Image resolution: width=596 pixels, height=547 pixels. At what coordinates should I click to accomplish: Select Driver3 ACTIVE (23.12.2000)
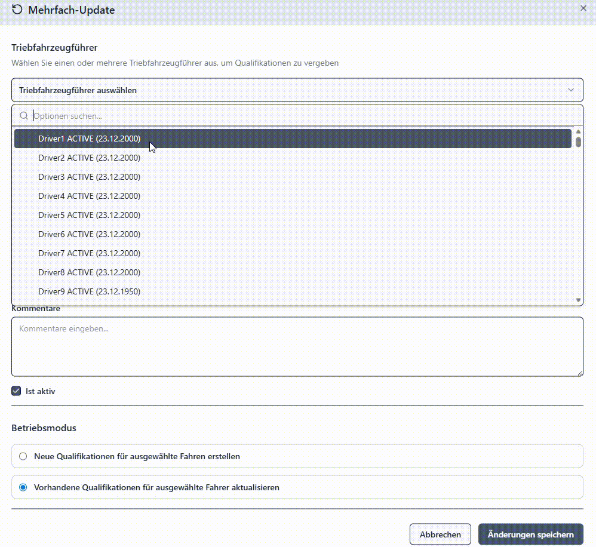293,177
